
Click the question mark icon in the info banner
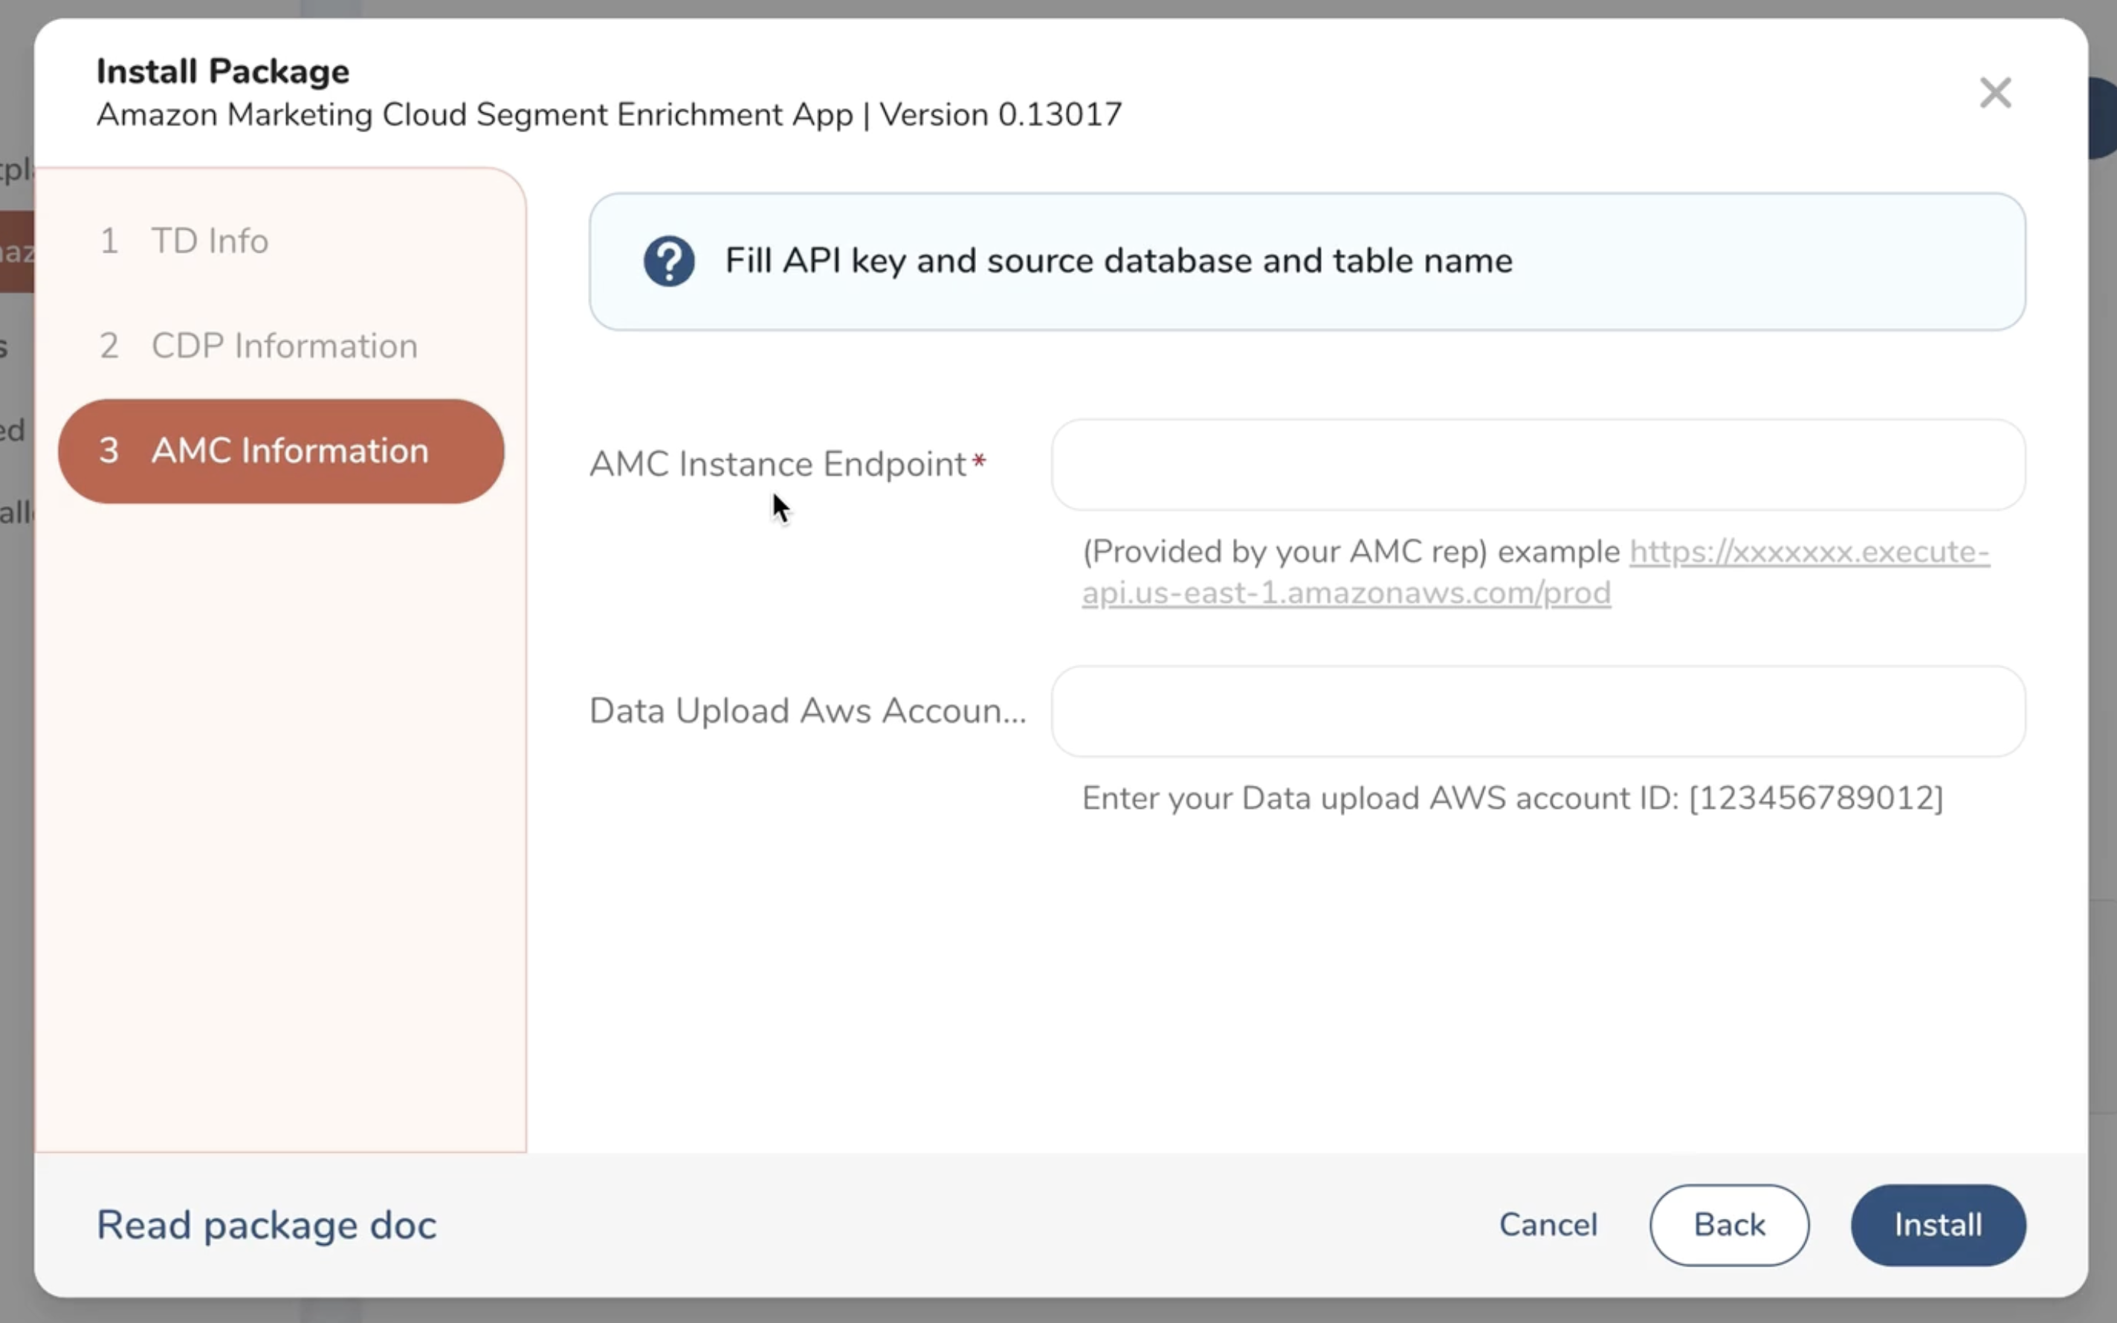[668, 260]
